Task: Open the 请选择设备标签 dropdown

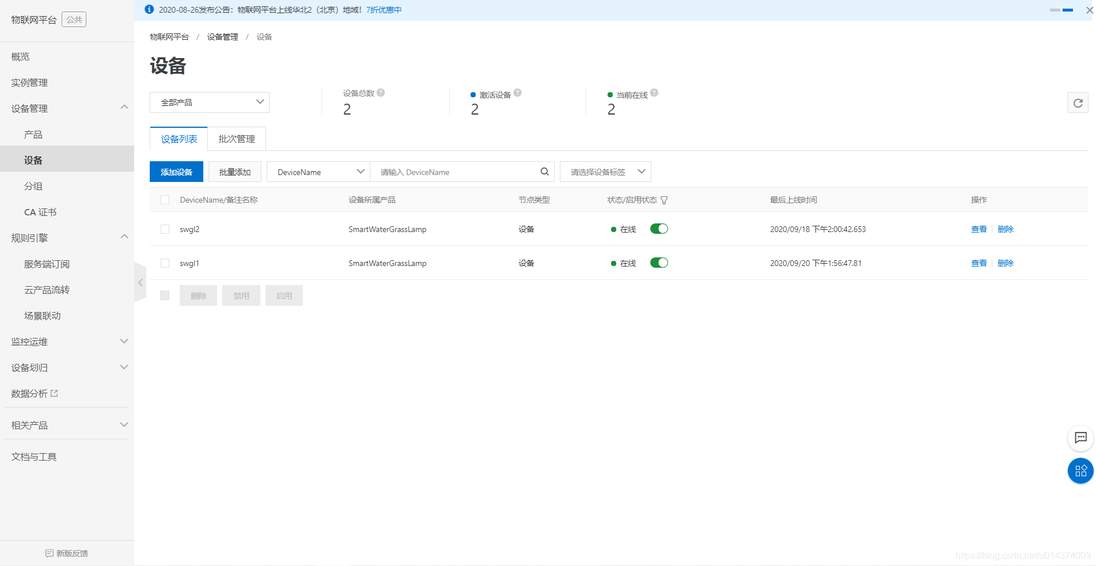Action: pos(605,172)
